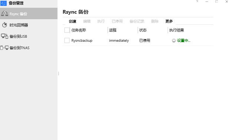Open 备份记录 from the toolbar
Image resolution: width=230 pixels, height=140 pixels.
pos(137,21)
